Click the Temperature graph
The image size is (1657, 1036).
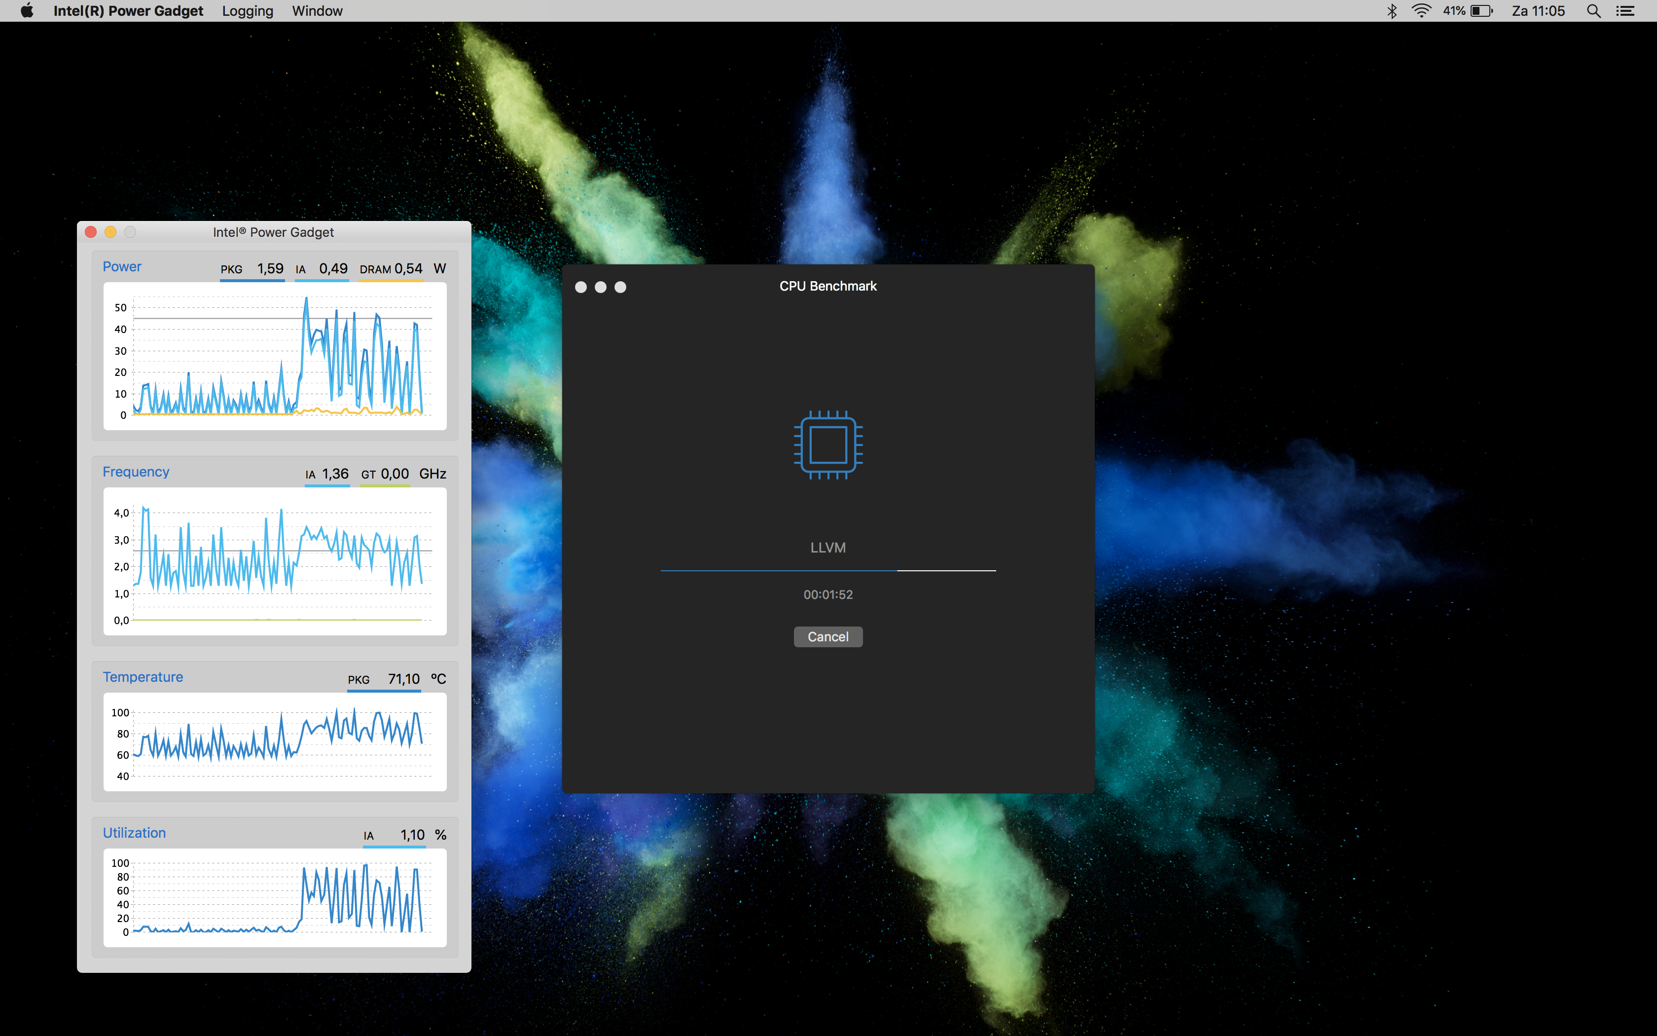(x=275, y=742)
